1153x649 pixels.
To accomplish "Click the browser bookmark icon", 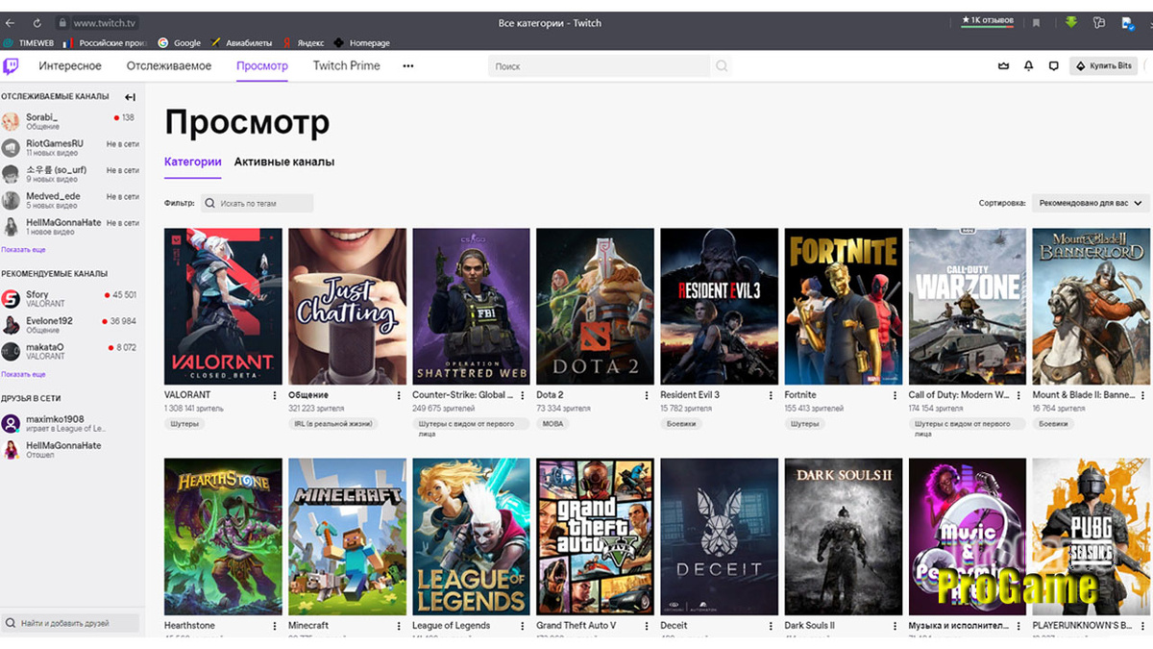I will [1036, 22].
